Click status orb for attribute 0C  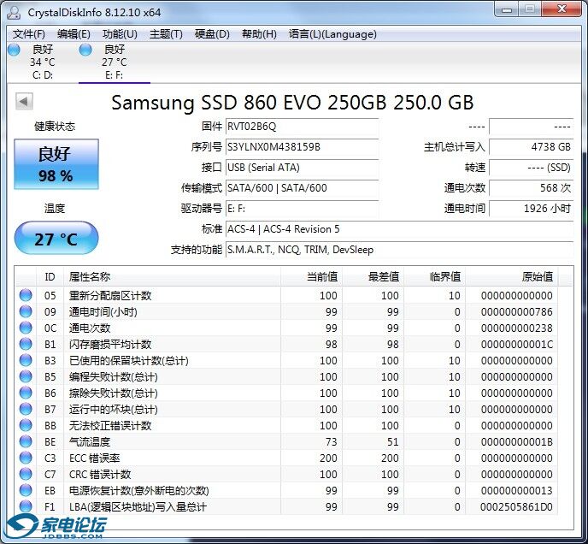(26, 328)
